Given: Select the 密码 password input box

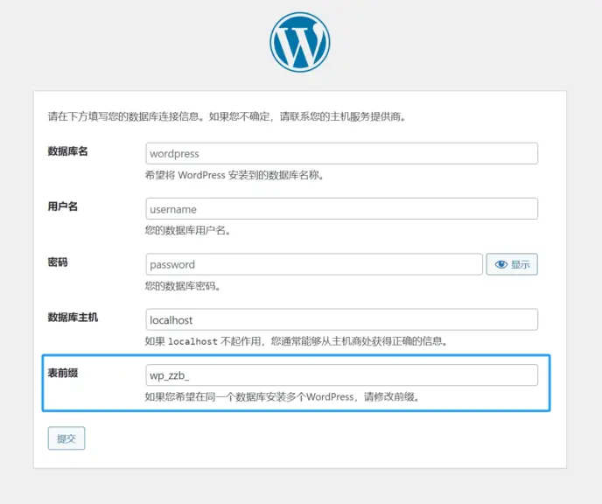Looking at the screenshot, I should pyautogui.click(x=313, y=264).
